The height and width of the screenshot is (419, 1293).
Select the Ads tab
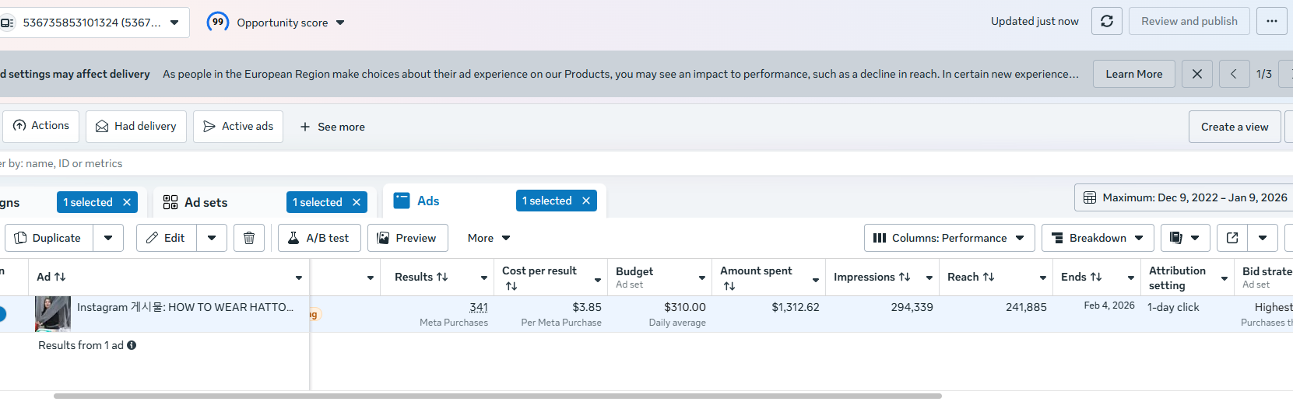click(427, 201)
